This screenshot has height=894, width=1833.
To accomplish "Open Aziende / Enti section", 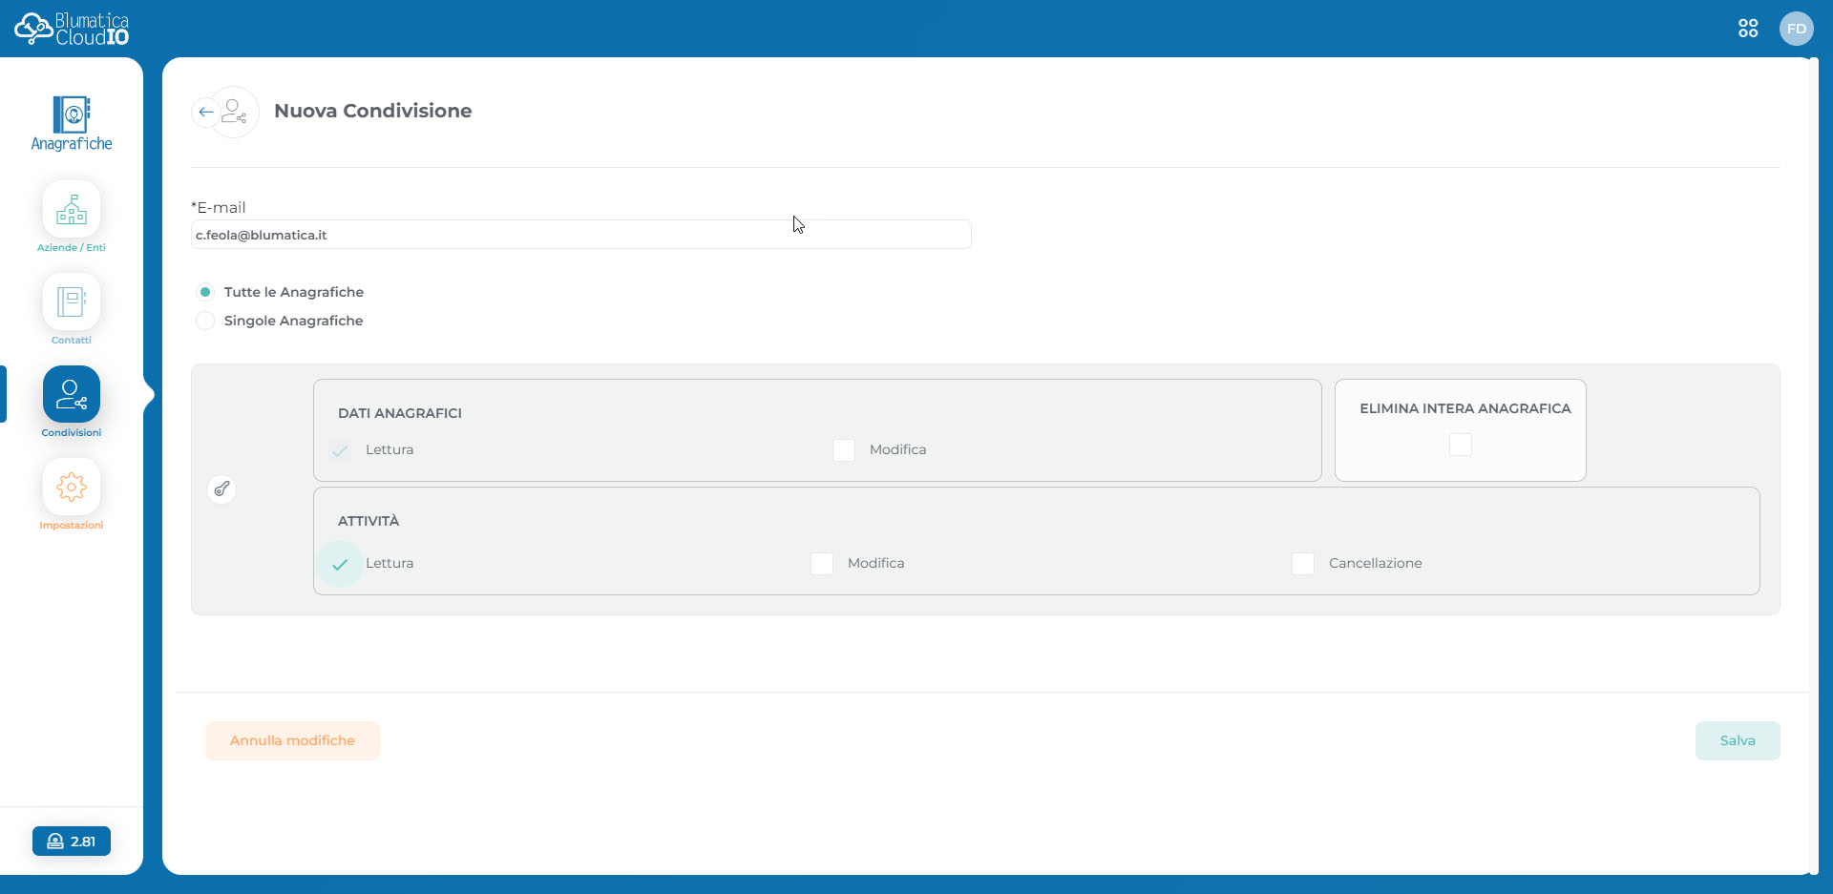I will (72, 210).
